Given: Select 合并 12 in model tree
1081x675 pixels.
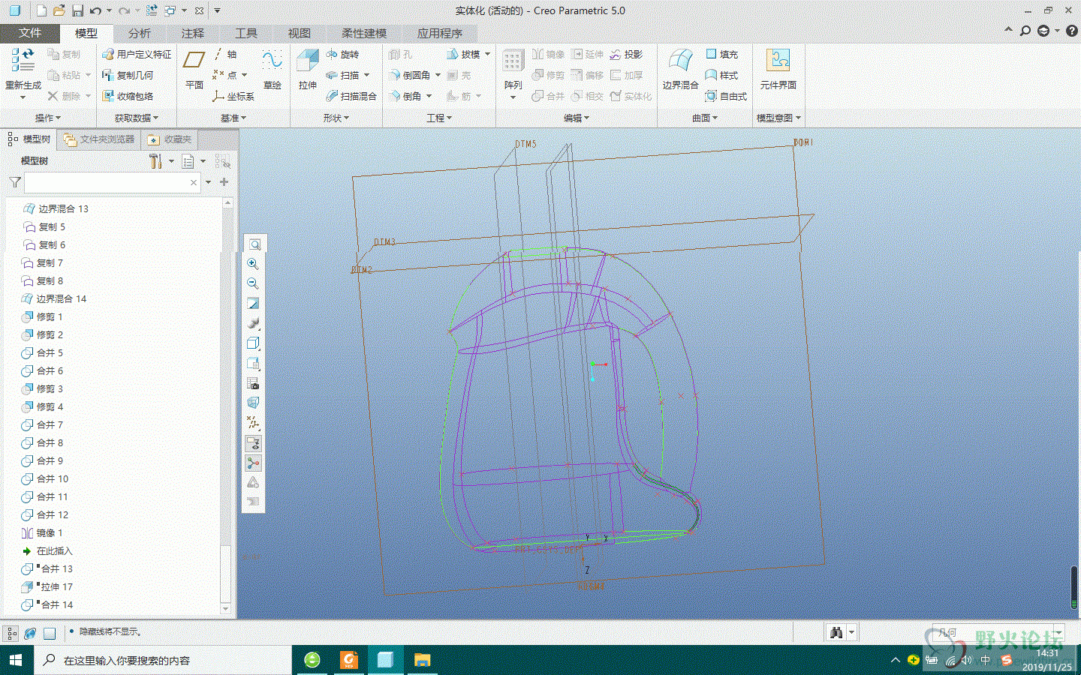Looking at the screenshot, I should (x=45, y=514).
